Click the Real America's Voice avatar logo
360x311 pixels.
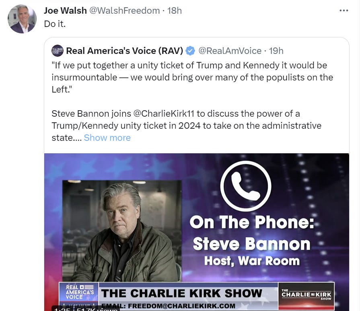point(58,51)
